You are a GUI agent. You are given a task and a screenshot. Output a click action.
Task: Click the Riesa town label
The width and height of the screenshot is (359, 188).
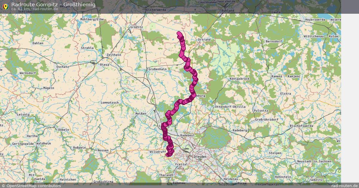[x=105, y=64]
